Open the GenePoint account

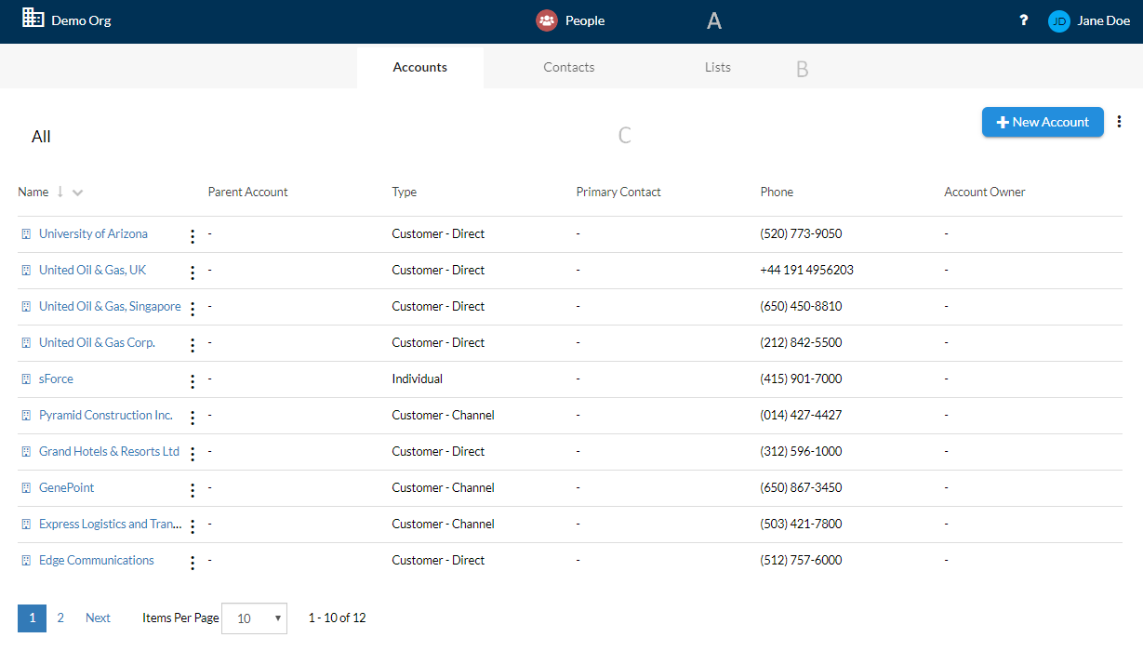[x=66, y=487]
